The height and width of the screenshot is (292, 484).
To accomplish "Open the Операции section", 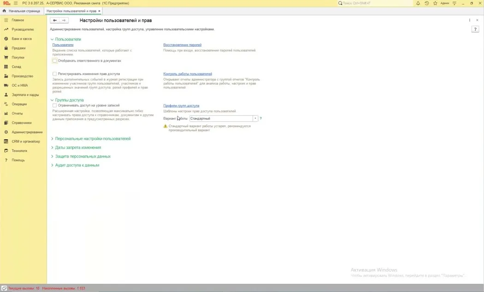I will [x=19, y=104].
